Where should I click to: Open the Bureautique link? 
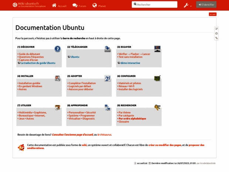coord(26,116)
